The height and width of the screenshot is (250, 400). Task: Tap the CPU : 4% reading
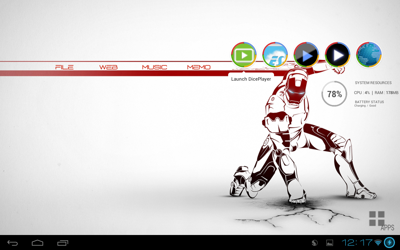[x=362, y=93]
